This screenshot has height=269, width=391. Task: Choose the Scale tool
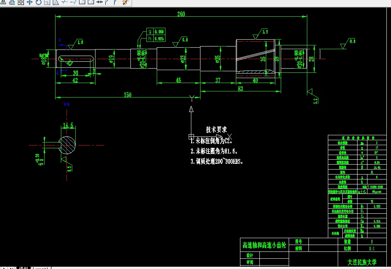pos(47,2)
